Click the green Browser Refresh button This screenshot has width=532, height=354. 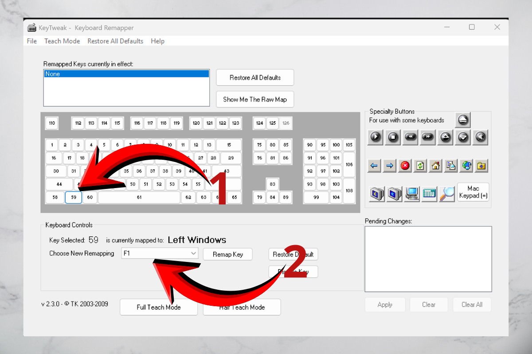pyautogui.click(x=420, y=166)
